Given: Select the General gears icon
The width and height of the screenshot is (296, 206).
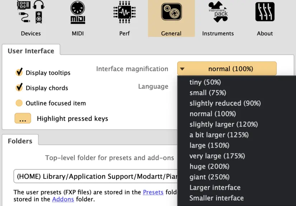Looking at the screenshot, I should pos(171,13).
